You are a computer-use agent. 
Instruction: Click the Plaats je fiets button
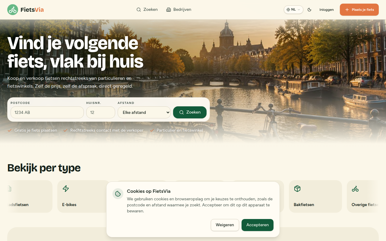tap(359, 10)
